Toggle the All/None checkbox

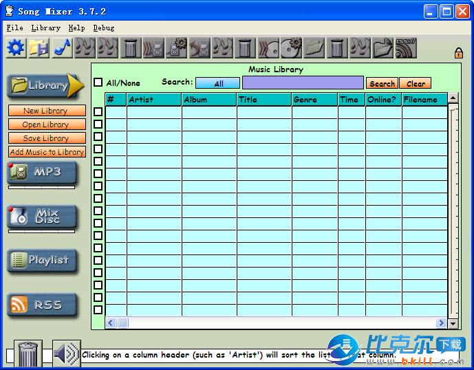pos(98,83)
